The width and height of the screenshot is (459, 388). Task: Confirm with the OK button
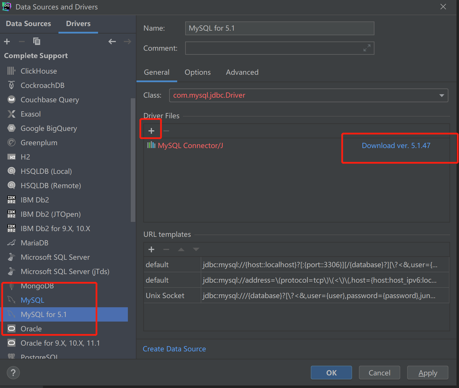click(331, 373)
